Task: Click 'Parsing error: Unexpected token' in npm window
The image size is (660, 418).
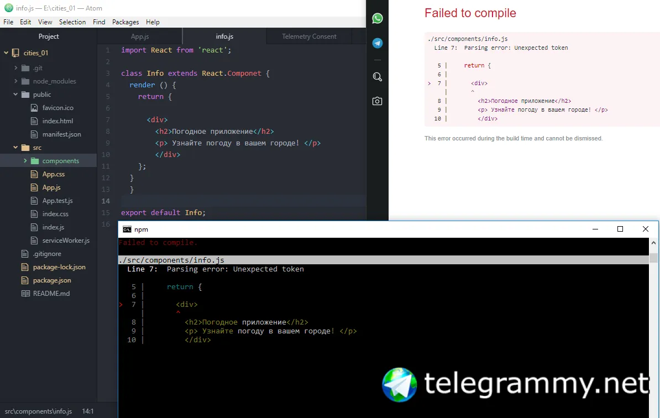Action: click(235, 269)
